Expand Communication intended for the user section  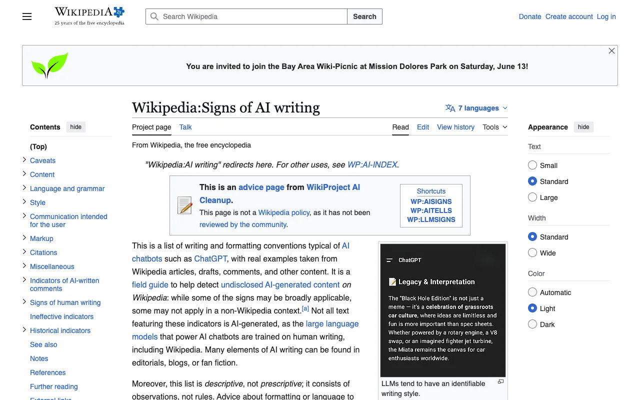pyautogui.click(x=24, y=216)
